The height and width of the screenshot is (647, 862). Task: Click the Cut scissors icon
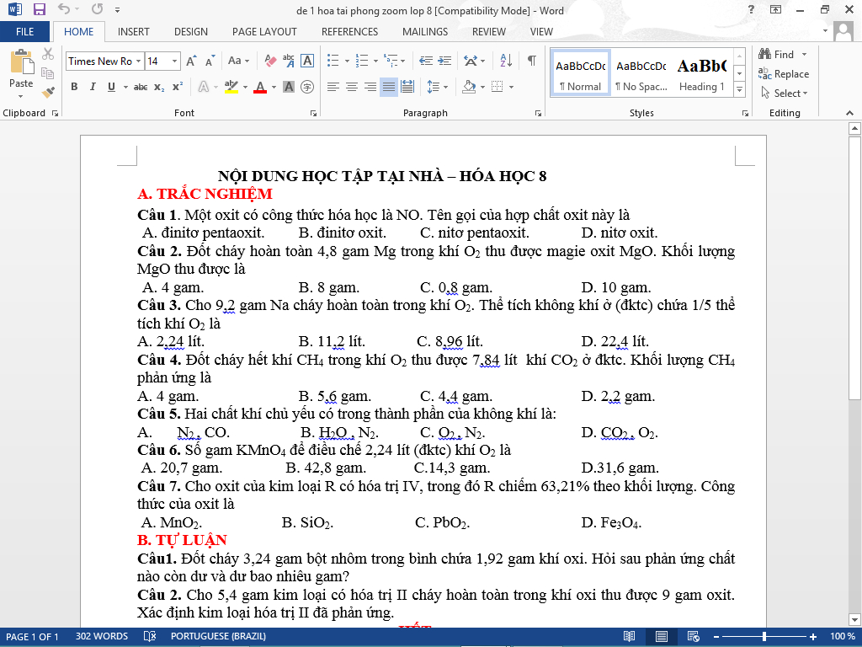(48, 54)
